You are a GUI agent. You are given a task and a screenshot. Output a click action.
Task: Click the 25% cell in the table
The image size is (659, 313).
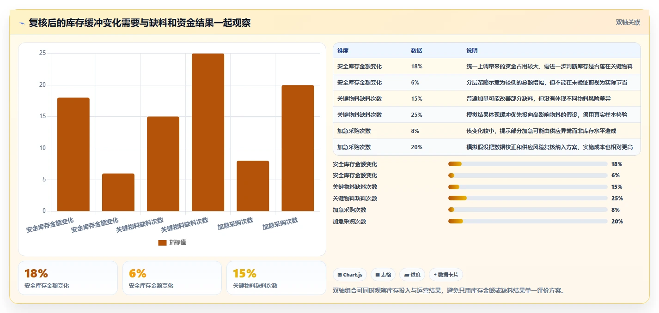[x=416, y=115]
